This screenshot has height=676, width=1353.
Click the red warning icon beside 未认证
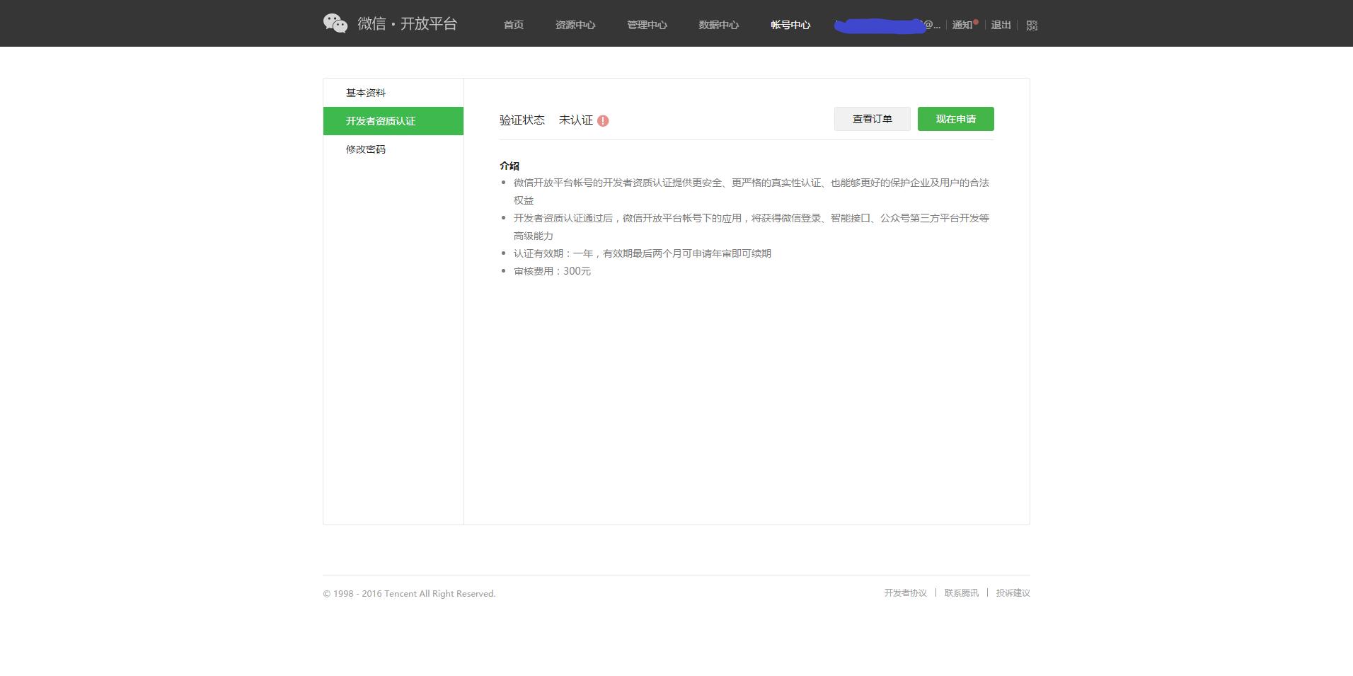(602, 121)
